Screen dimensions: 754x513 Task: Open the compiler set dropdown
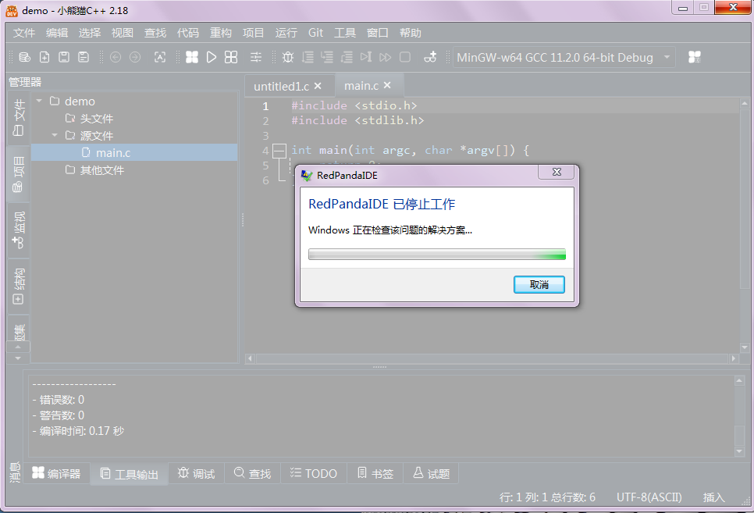(x=564, y=57)
